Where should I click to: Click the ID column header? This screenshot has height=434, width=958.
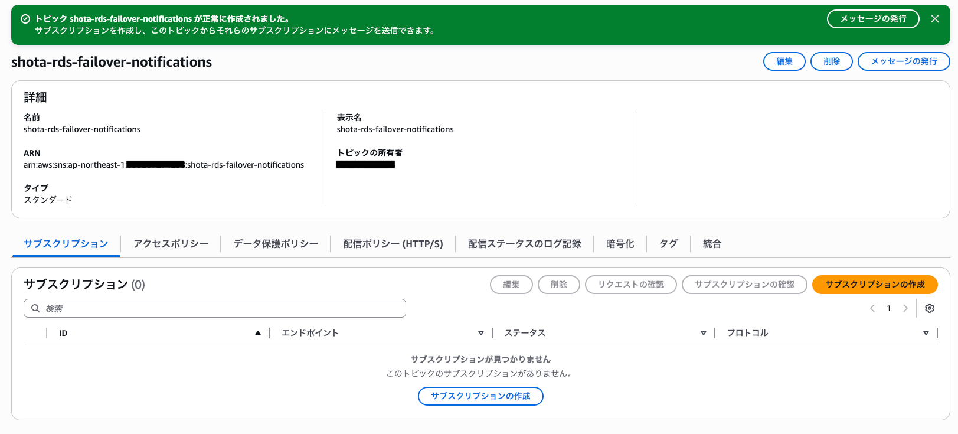click(63, 333)
